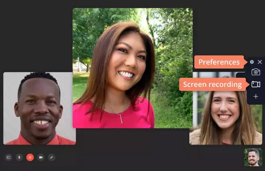Close the side tool panel with X
The height and width of the screenshot is (171, 265).
[x=260, y=62]
